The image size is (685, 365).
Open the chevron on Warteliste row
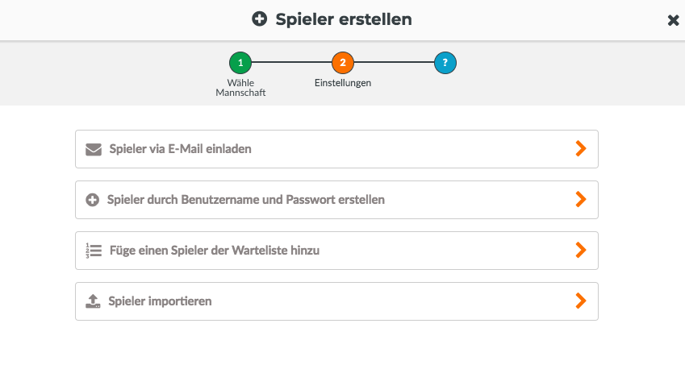coord(581,251)
